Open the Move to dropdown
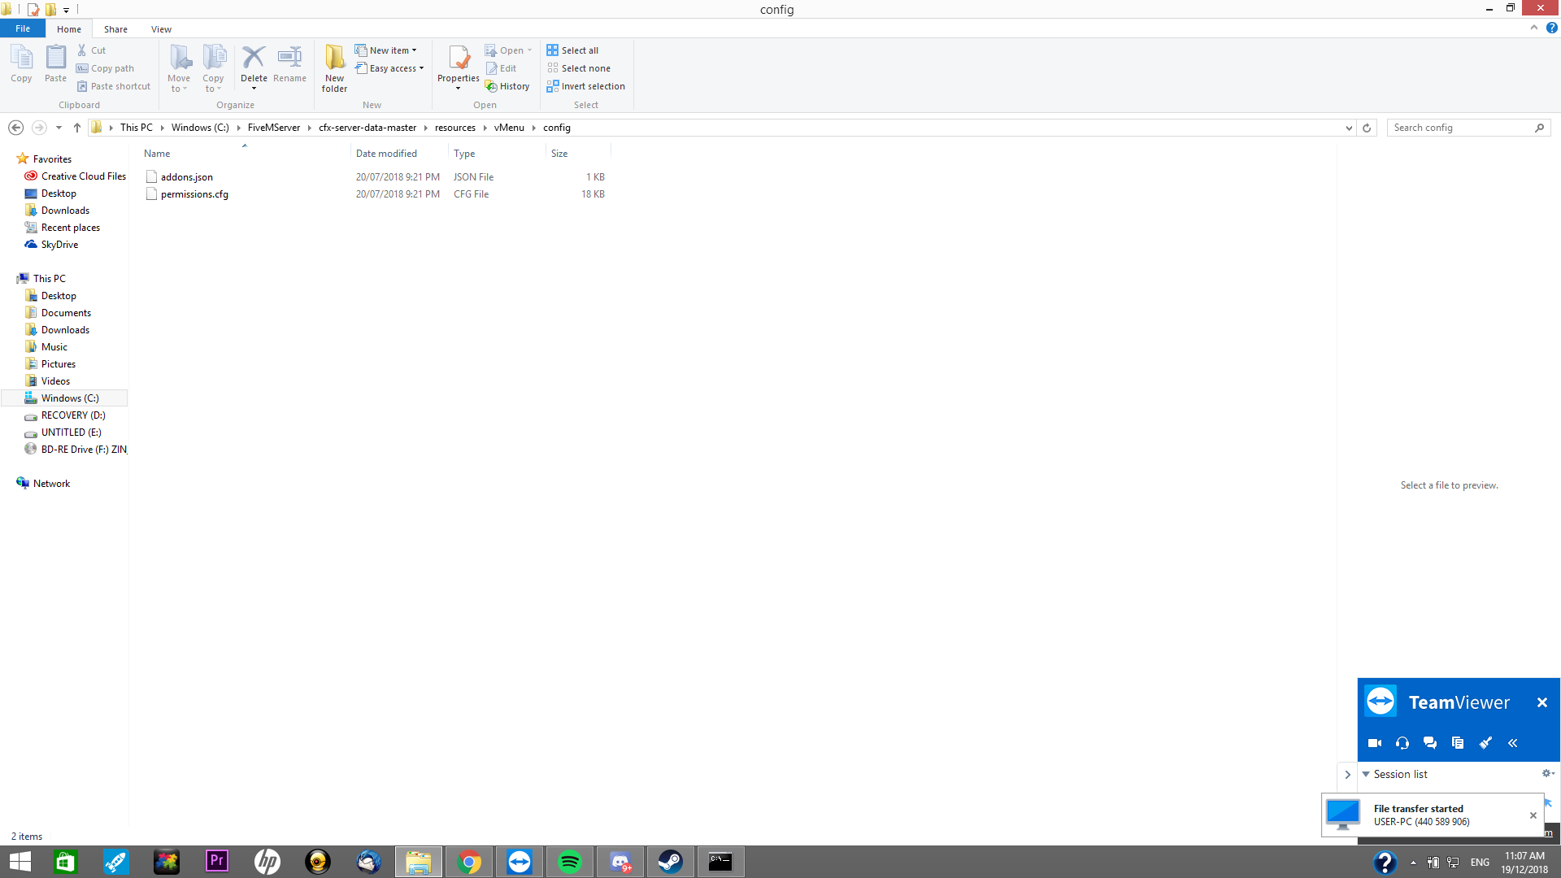The width and height of the screenshot is (1561, 878). click(179, 68)
